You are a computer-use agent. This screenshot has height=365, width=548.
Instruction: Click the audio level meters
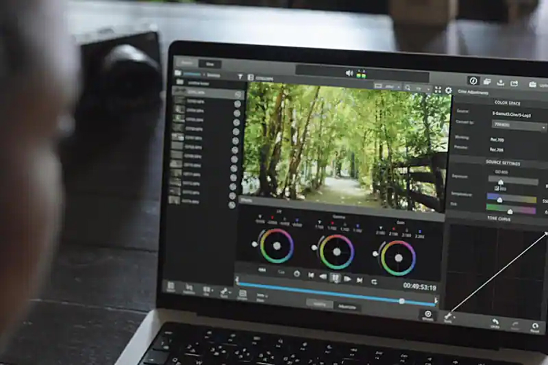(361, 75)
